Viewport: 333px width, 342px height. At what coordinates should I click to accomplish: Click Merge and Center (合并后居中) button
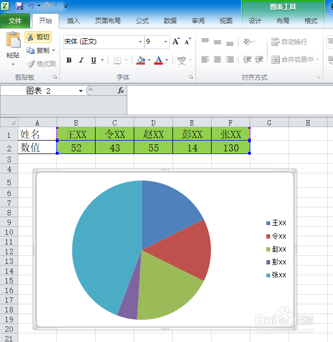[x=292, y=59]
